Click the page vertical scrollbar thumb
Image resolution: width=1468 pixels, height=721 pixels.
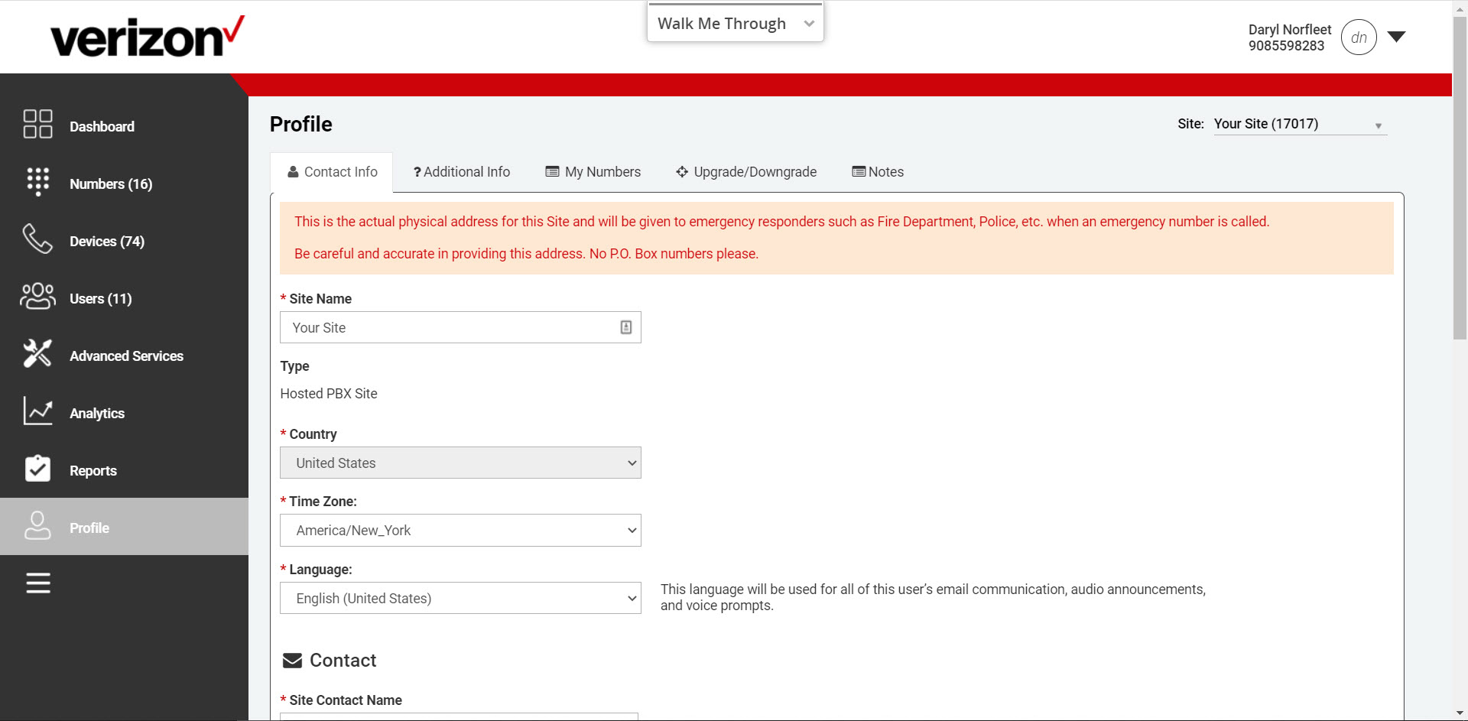1460,177
